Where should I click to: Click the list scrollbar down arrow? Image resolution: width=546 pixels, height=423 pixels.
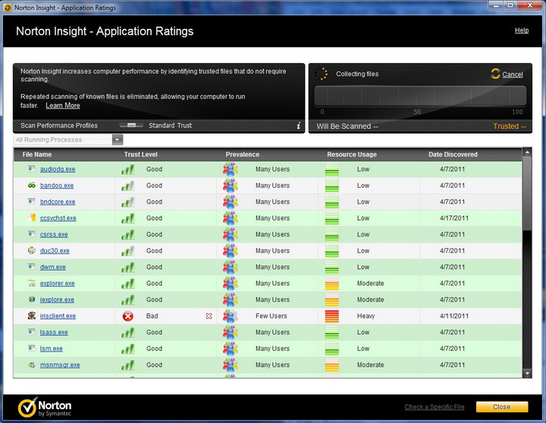(527, 373)
